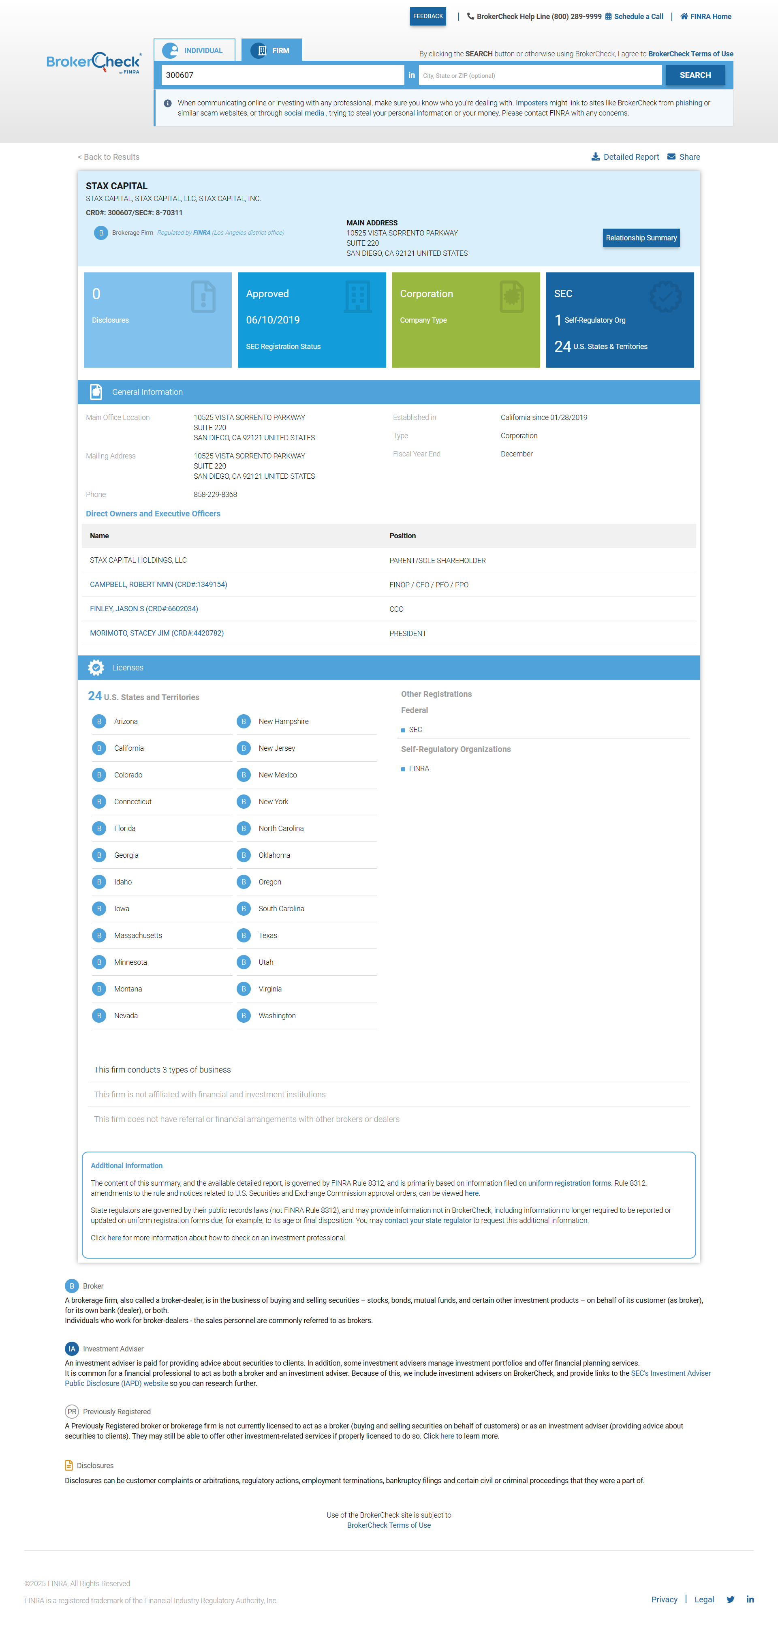
Task: Open FINLEY, JASON S profile link
Action: [144, 608]
